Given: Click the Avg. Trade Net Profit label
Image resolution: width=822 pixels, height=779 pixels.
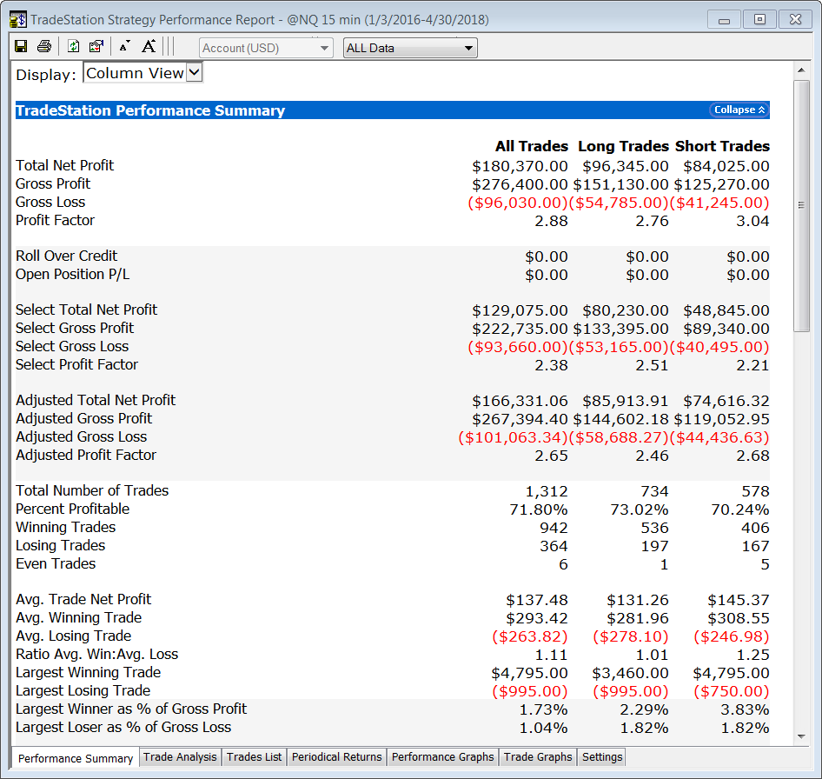Looking at the screenshot, I should coord(83,599).
